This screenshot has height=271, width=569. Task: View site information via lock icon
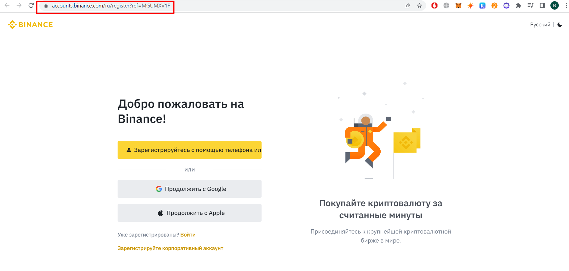tap(46, 6)
